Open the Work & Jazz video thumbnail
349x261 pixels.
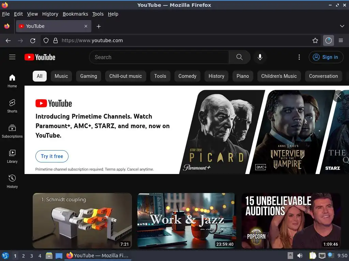pos(186,221)
